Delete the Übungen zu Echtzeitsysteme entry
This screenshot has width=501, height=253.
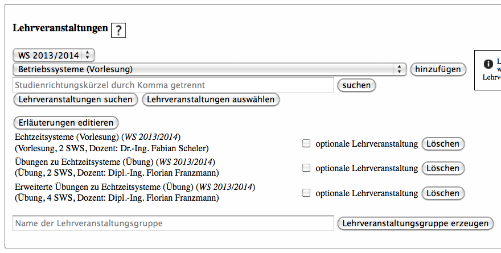click(442, 168)
